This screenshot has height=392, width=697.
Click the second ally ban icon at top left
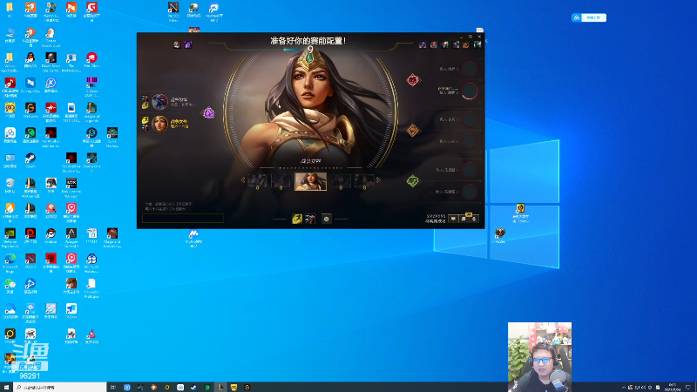point(188,44)
